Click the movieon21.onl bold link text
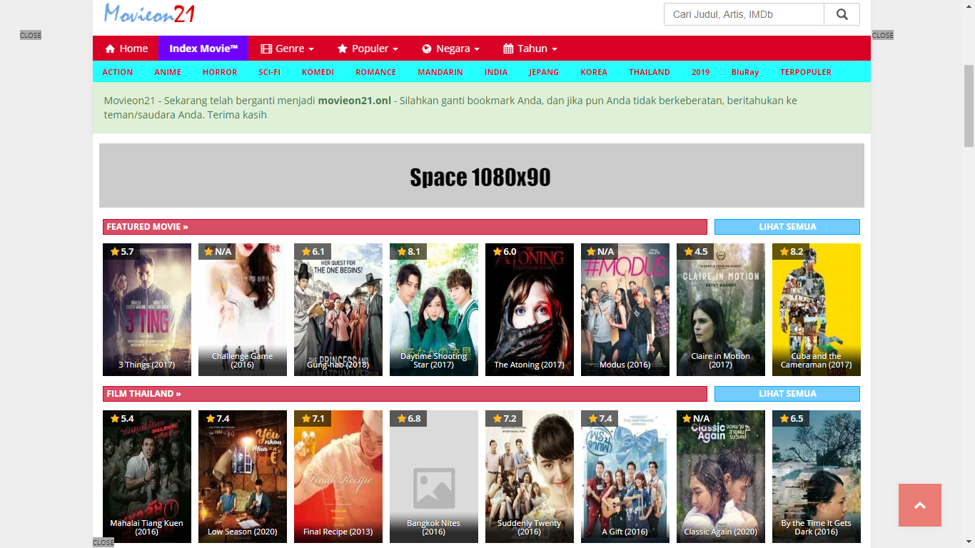 (355, 101)
